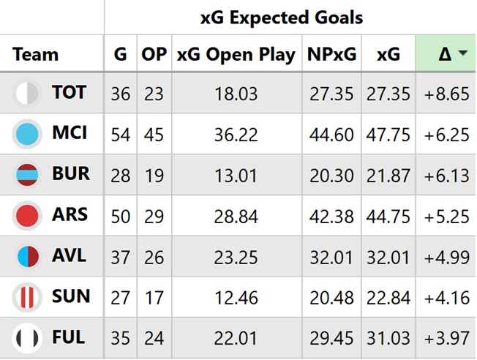477x360 pixels.
Task: Open the ARS team link
Action: pyautogui.click(x=70, y=216)
